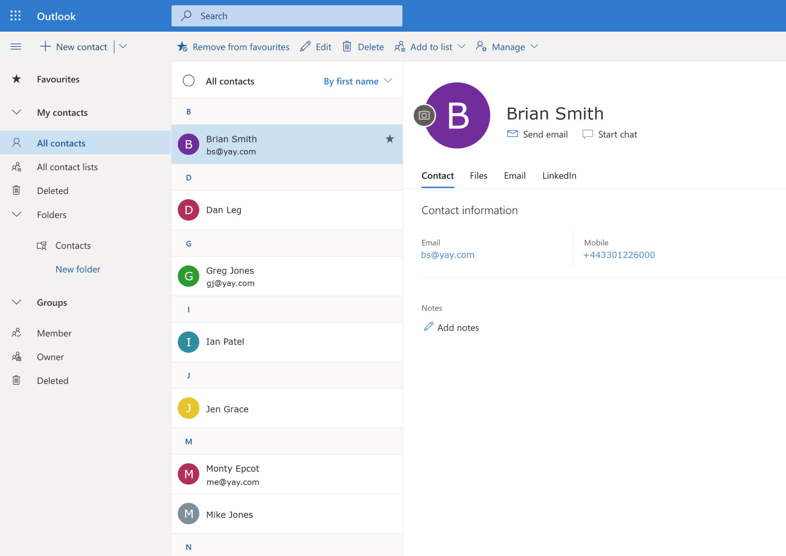Remove Brian Smith from favourites
The width and height of the screenshot is (786, 556).
click(233, 47)
